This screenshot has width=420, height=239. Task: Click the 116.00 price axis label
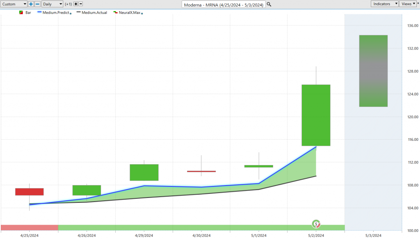point(413,140)
